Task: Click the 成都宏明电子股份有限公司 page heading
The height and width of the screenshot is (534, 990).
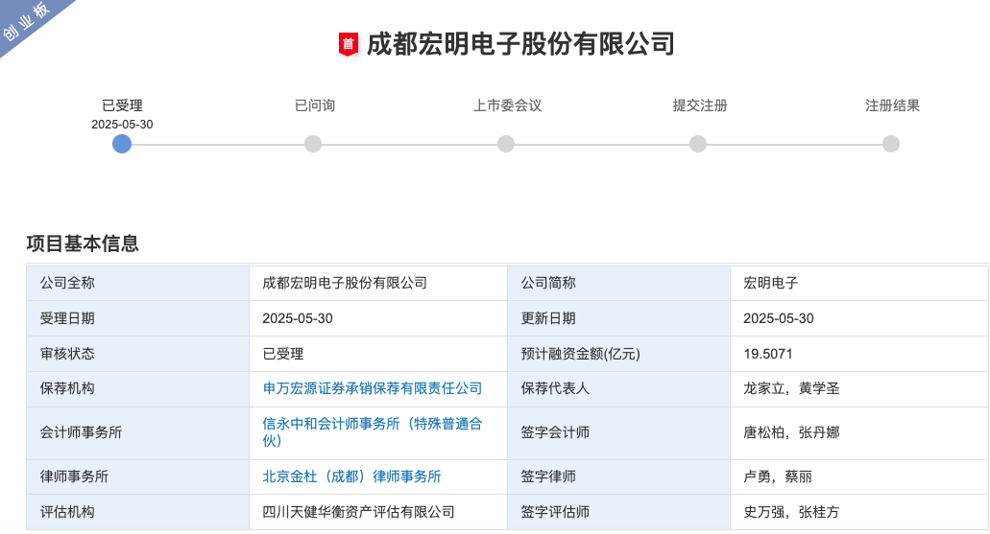Action: [520, 44]
